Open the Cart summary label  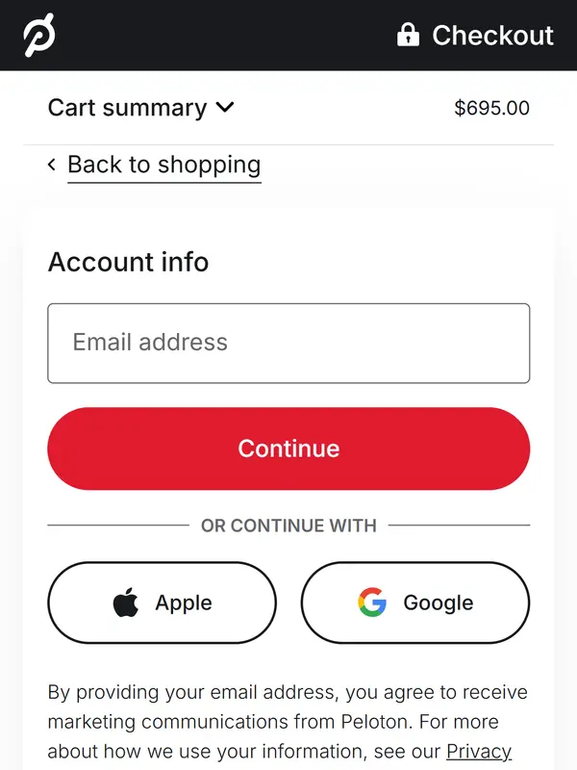(x=127, y=108)
